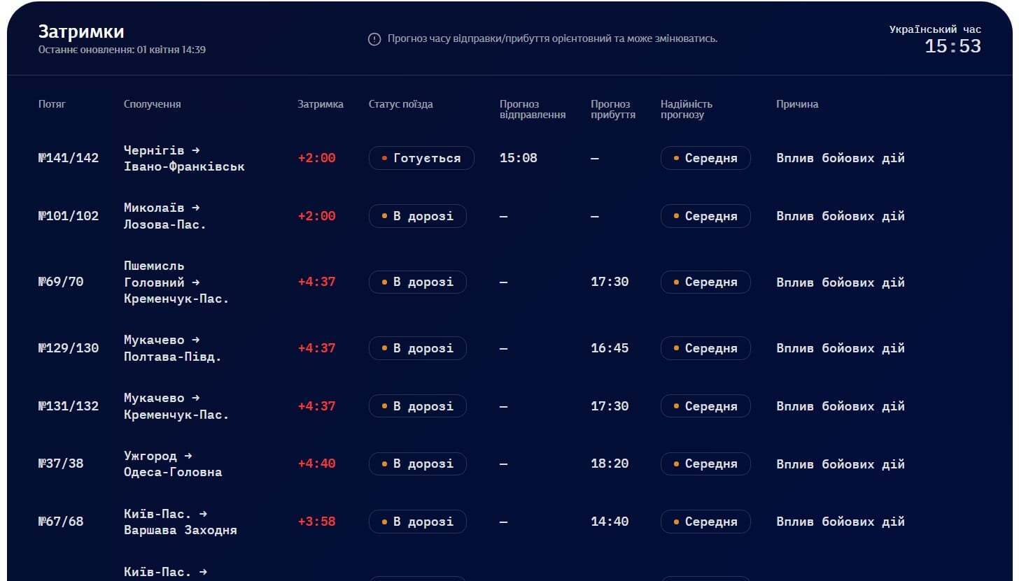Select the Київ-Пас. → Варшава Західна route
The width and height of the screenshot is (1019, 581).
[180, 522]
